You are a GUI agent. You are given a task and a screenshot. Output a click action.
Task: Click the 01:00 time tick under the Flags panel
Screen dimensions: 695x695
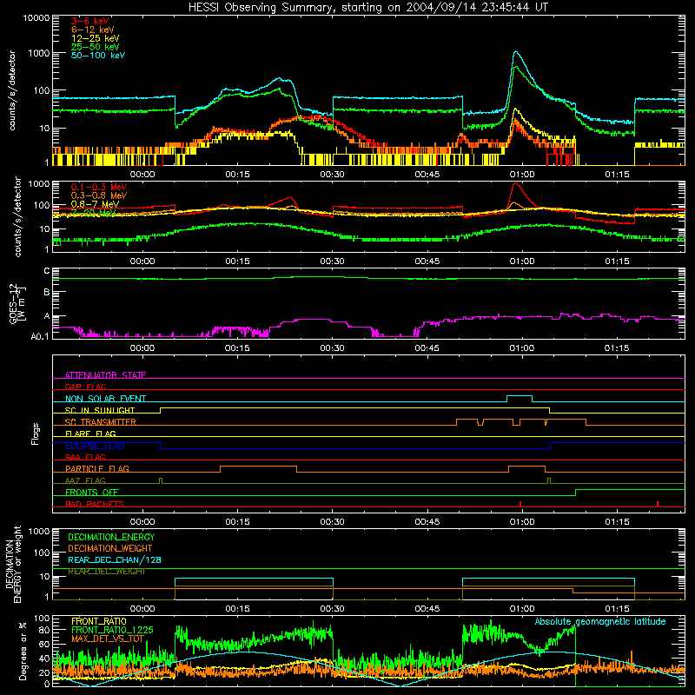522,522
